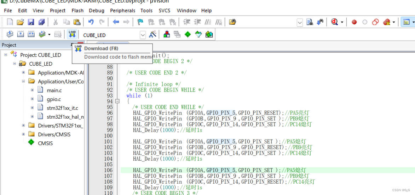Select main.c in the project tree
The width and height of the screenshot is (415, 195).
pos(54,90)
